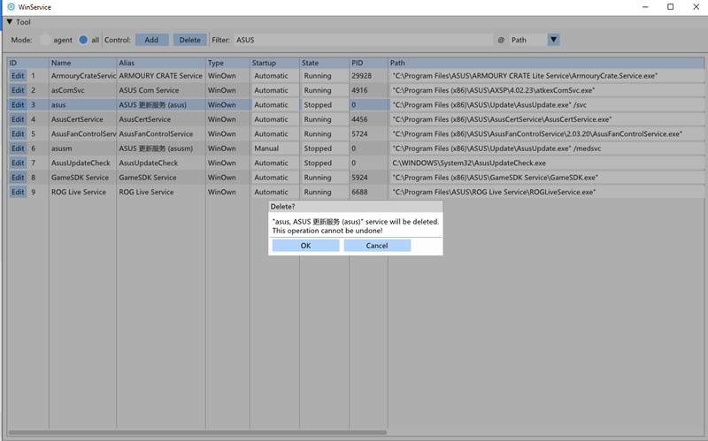Click Edit for asusm row
Image resolution: width=708 pixels, height=441 pixels.
coord(18,148)
